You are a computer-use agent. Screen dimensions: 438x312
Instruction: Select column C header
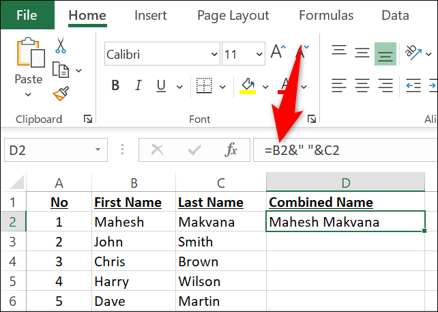click(x=221, y=182)
